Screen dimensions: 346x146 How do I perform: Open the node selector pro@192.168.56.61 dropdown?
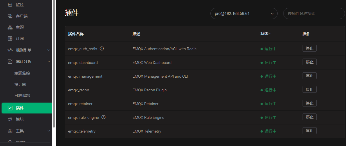[x=244, y=13]
